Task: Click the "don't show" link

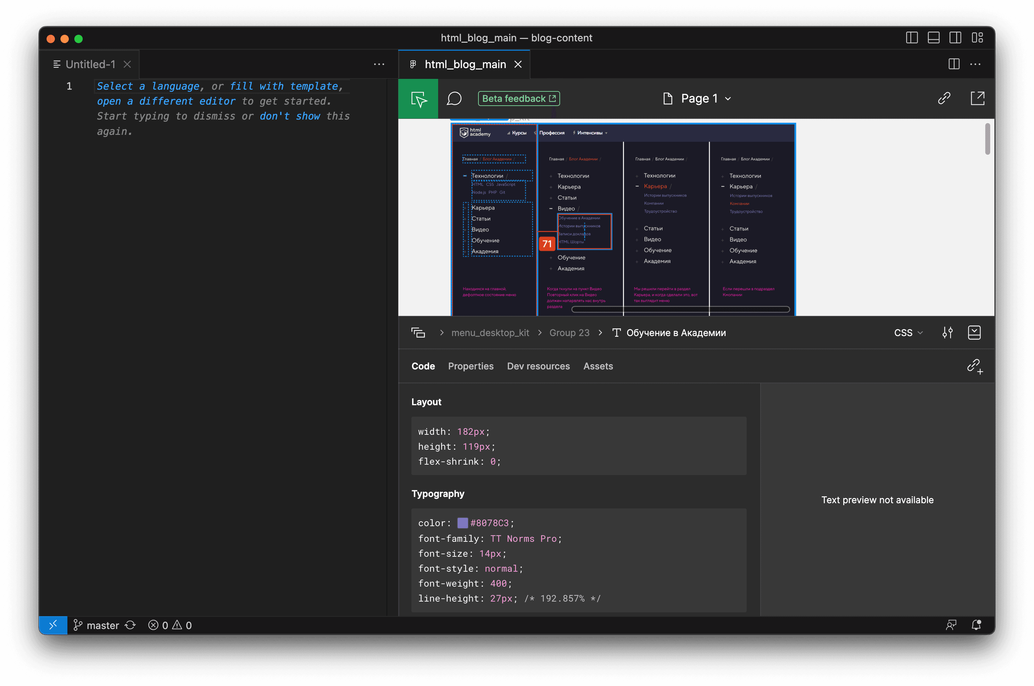Action: pyautogui.click(x=289, y=116)
